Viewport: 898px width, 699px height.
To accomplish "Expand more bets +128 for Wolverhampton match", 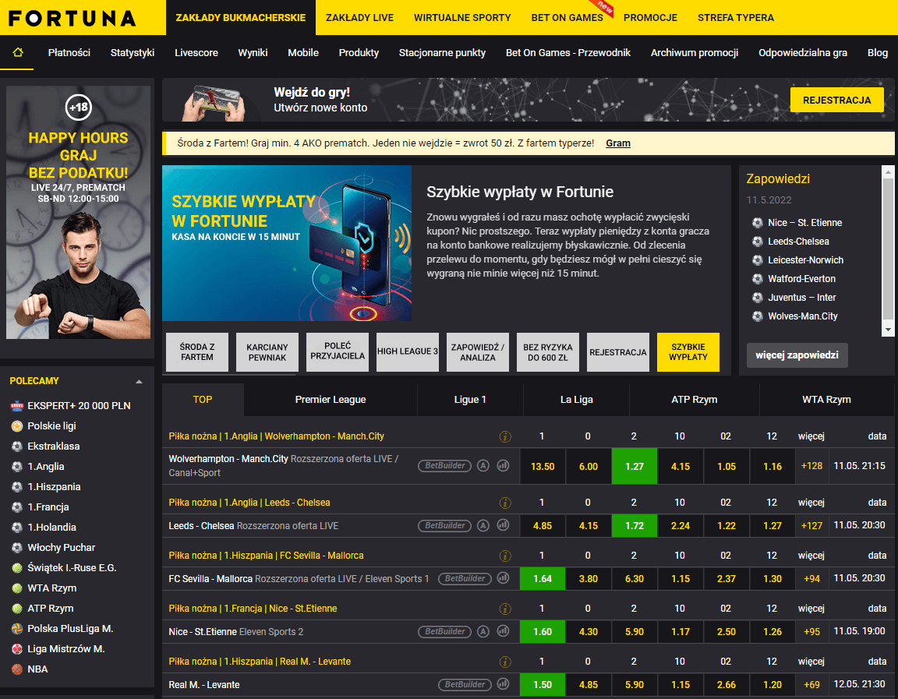I will 811,465.
